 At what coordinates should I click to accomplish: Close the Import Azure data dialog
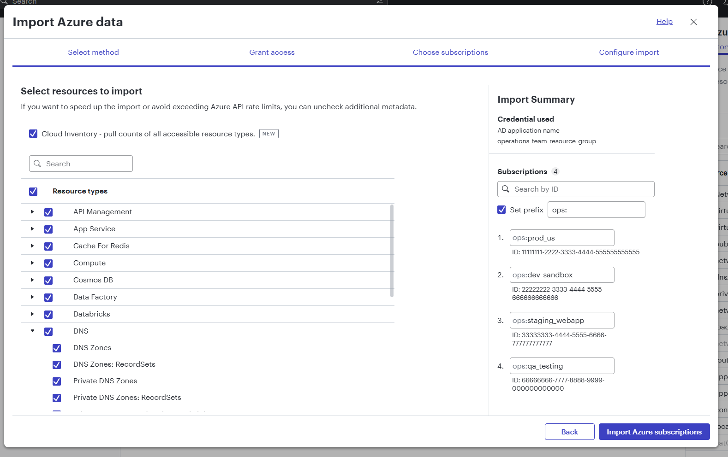693,22
